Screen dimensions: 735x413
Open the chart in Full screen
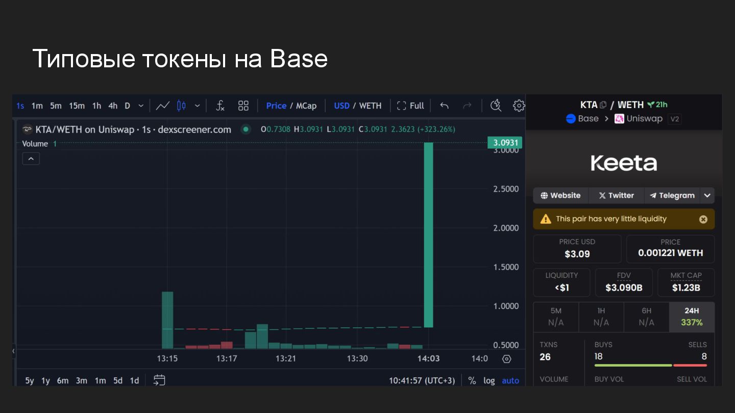[410, 106]
